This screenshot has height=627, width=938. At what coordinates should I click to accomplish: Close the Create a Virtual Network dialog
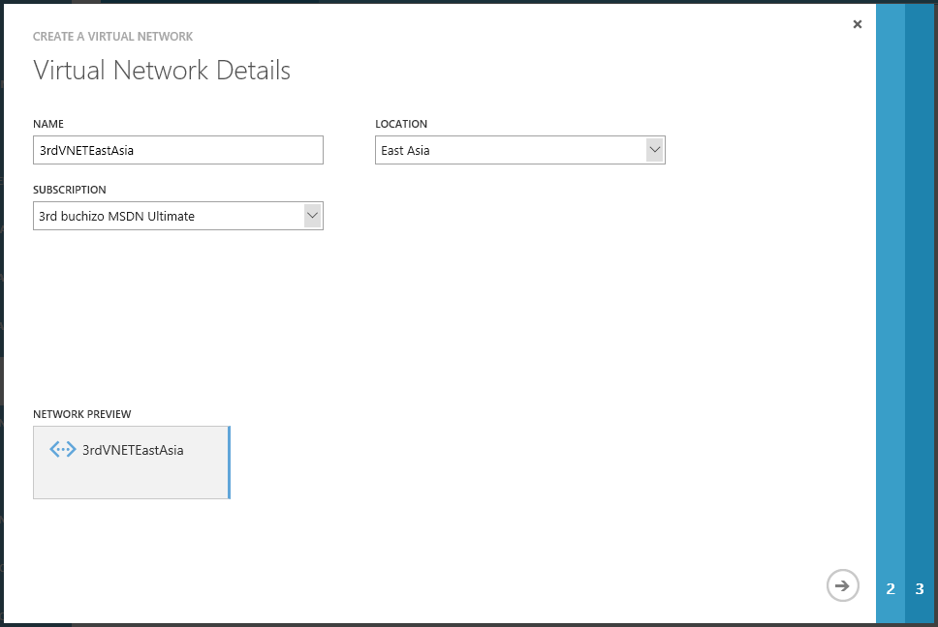coord(857,25)
